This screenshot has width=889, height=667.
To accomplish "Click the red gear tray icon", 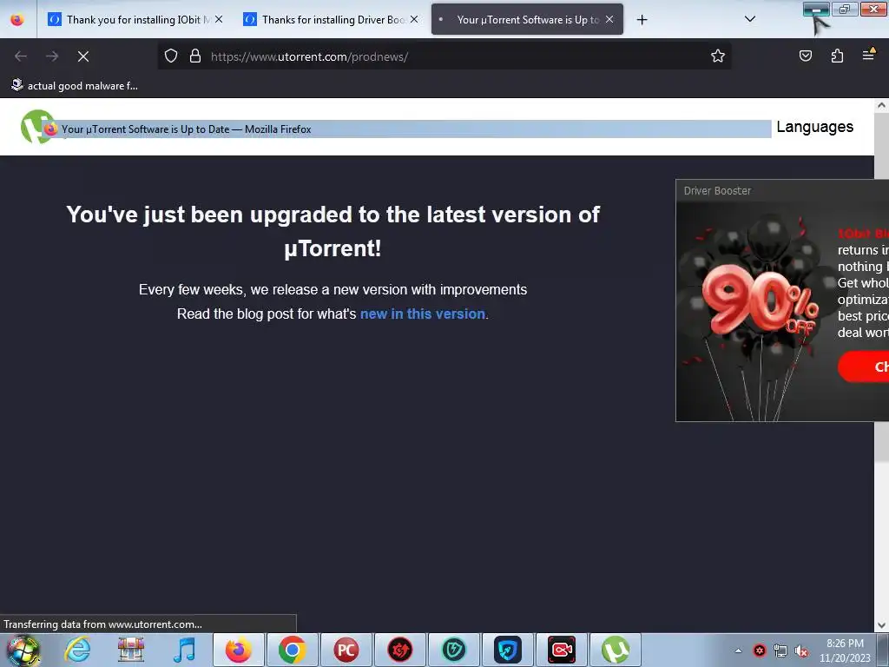I will pyautogui.click(x=760, y=650).
